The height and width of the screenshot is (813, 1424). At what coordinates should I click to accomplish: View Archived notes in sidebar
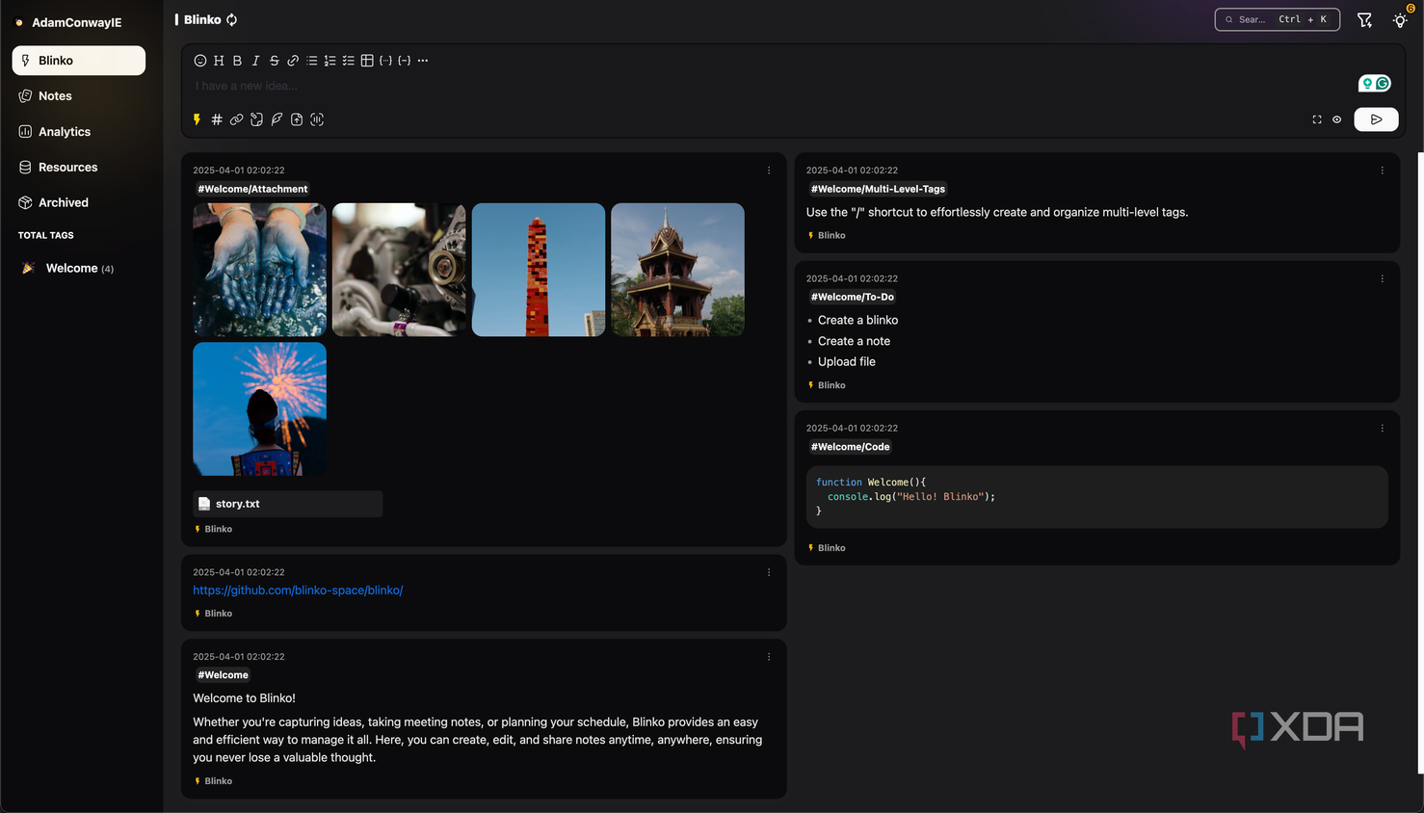click(x=79, y=203)
